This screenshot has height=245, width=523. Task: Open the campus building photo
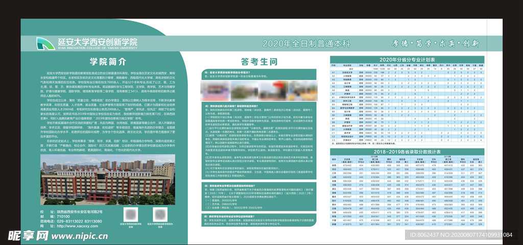108,179
